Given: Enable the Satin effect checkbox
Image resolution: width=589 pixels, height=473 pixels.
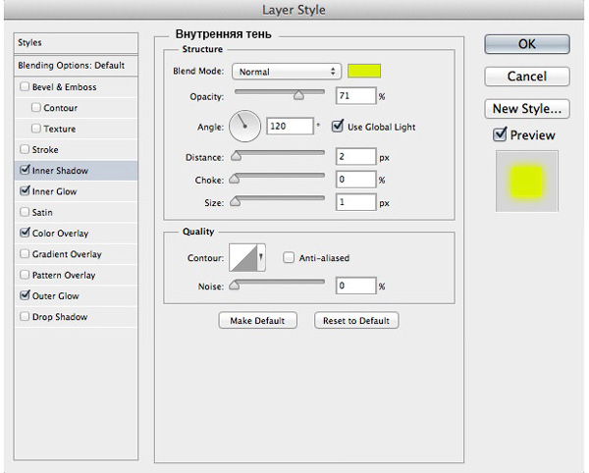Looking at the screenshot, I should (25, 212).
